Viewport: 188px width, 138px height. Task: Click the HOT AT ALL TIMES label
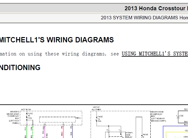(96, 108)
